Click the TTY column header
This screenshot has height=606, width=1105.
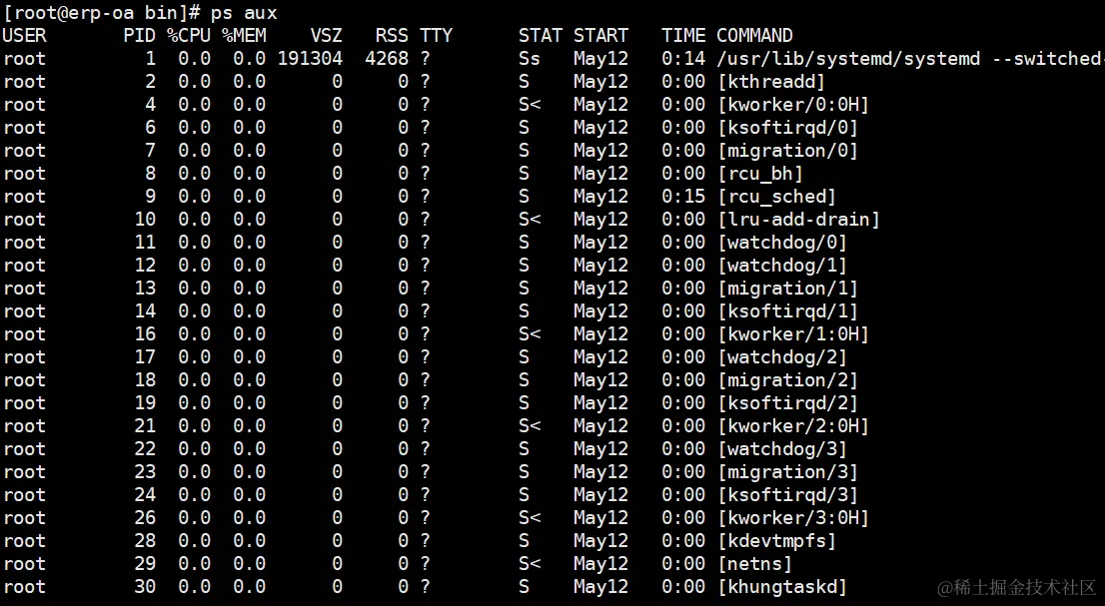tap(437, 35)
